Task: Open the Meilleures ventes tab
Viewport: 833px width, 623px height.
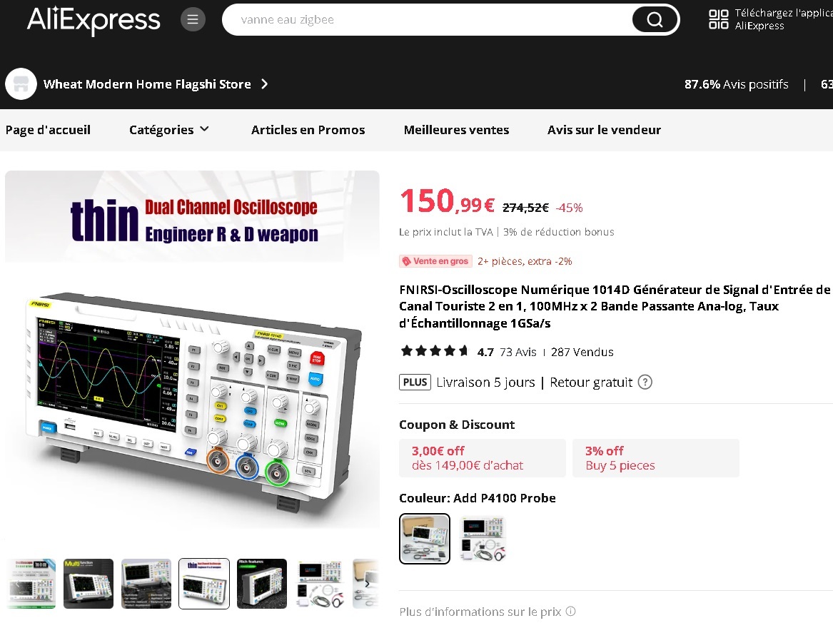Action: 456,130
